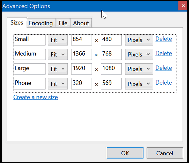Open the File tab

63,23
